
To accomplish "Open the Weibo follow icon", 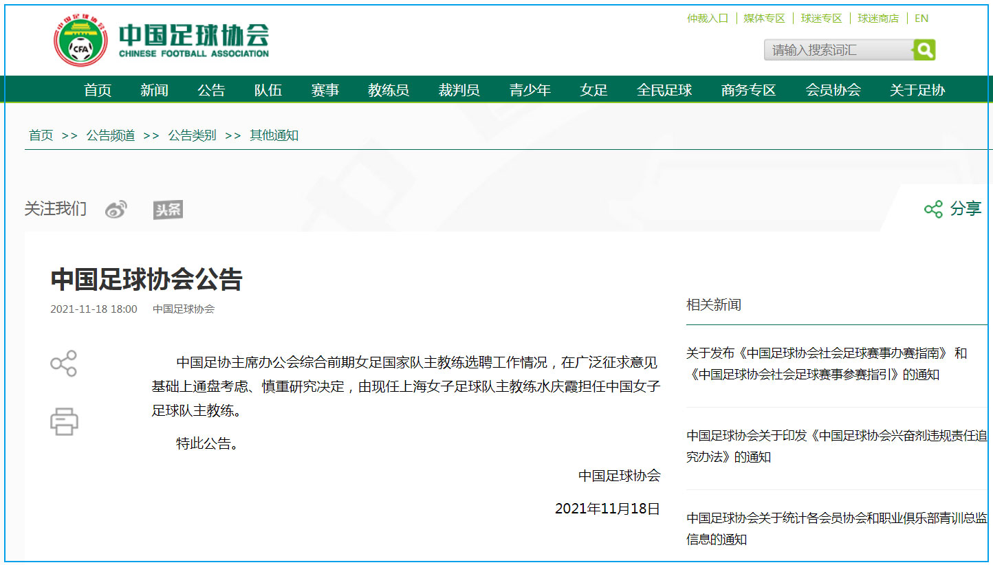I will 116,210.
